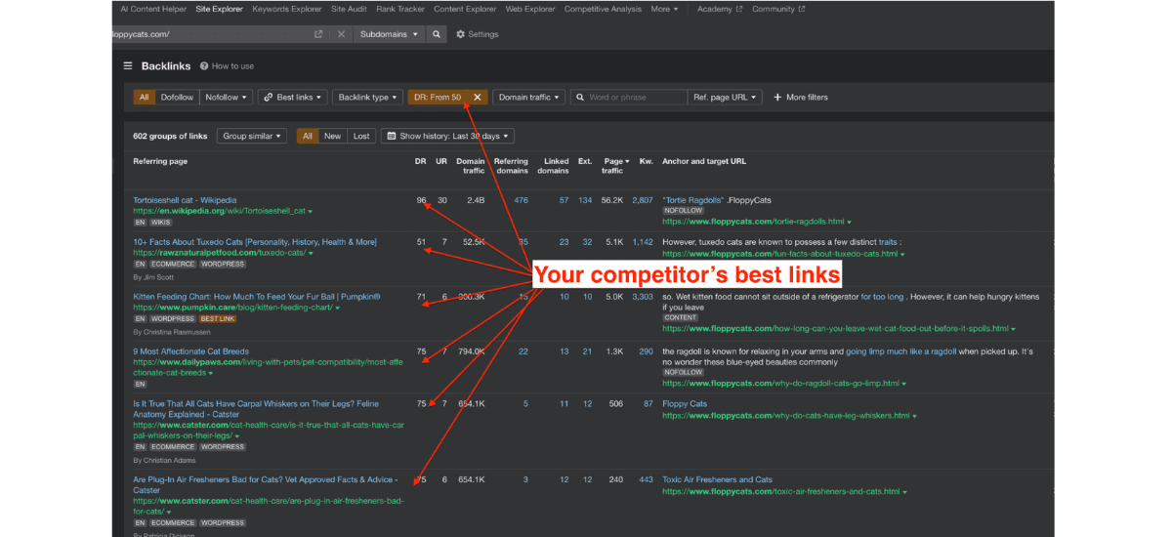Screen dimensions: 1172x537
Task: Go to Content Explorer
Action: point(465,9)
